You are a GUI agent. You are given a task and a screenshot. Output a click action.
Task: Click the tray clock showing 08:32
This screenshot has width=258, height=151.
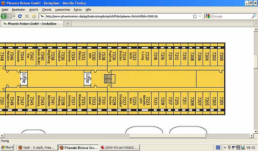pyautogui.click(x=251, y=147)
